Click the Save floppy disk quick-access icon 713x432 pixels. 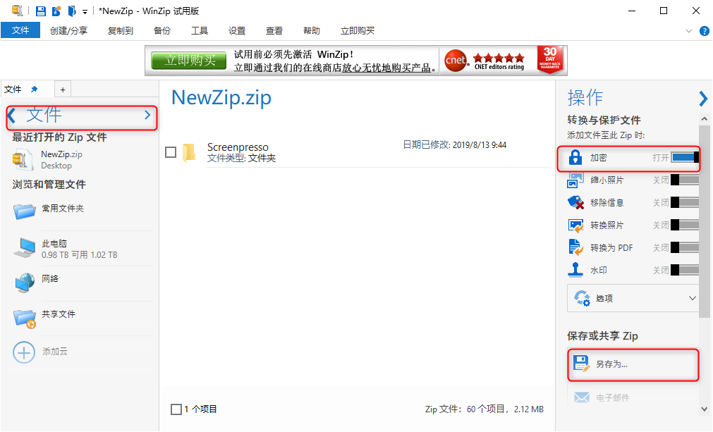point(40,11)
